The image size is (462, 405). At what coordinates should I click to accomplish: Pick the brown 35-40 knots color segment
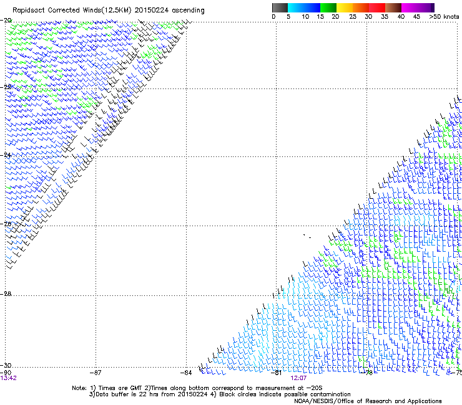point(393,7)
